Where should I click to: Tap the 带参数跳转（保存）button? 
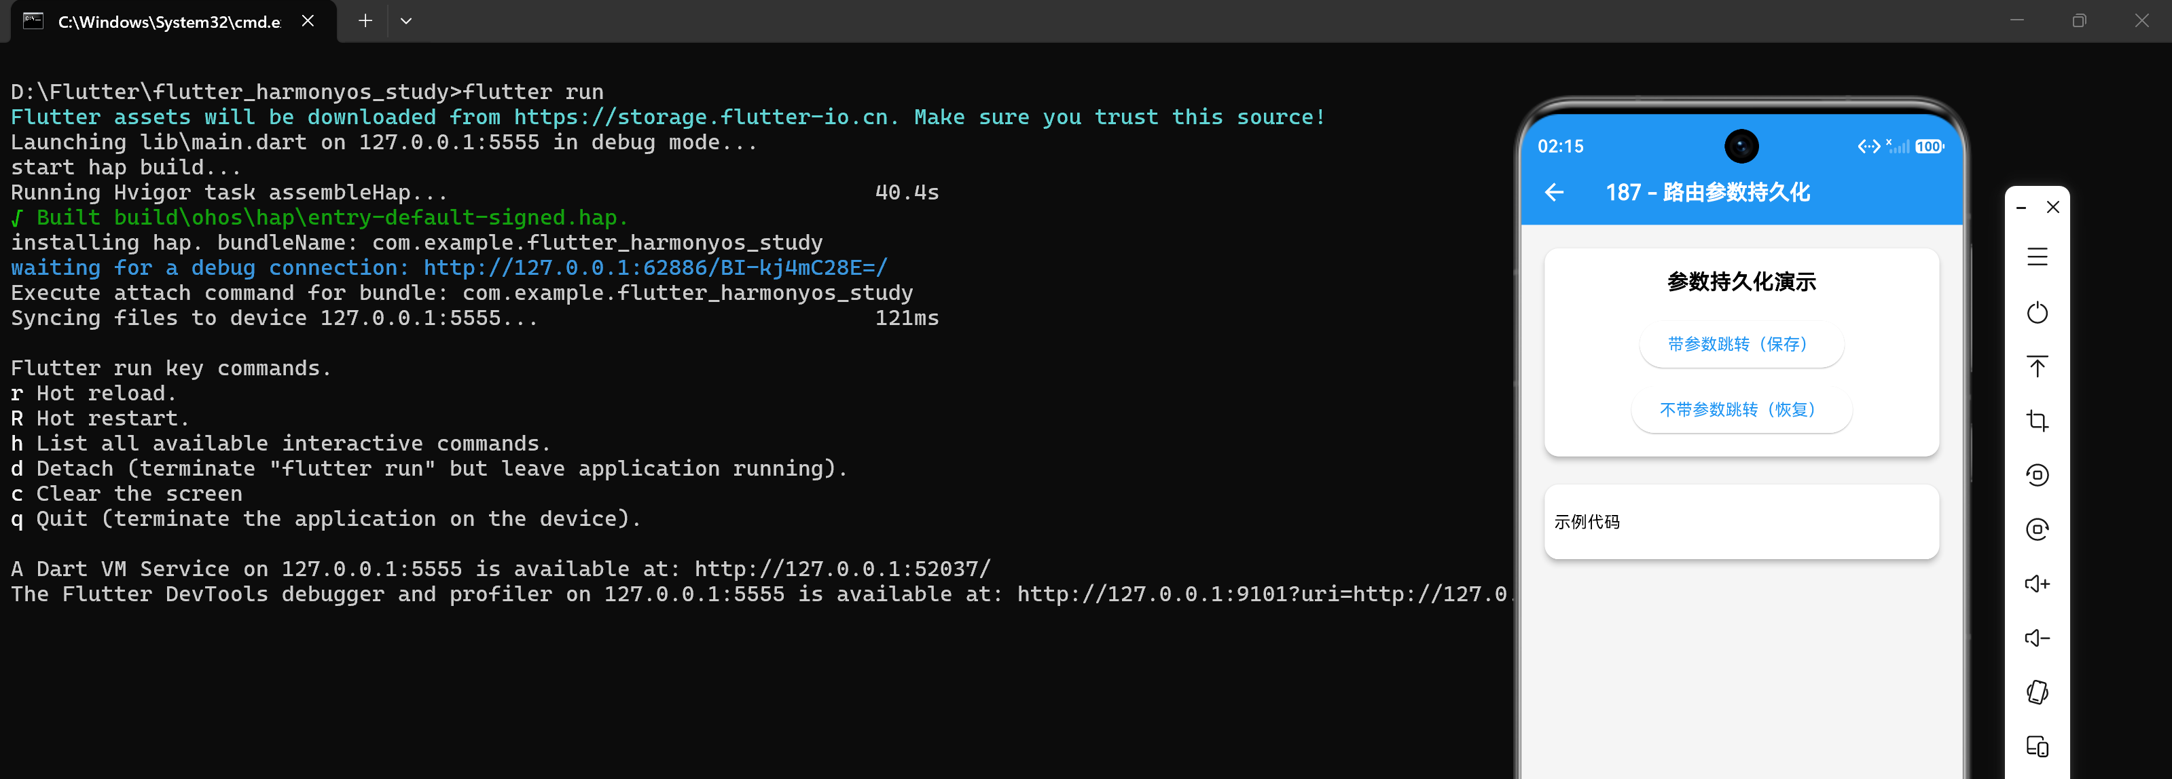[1741, 345]
